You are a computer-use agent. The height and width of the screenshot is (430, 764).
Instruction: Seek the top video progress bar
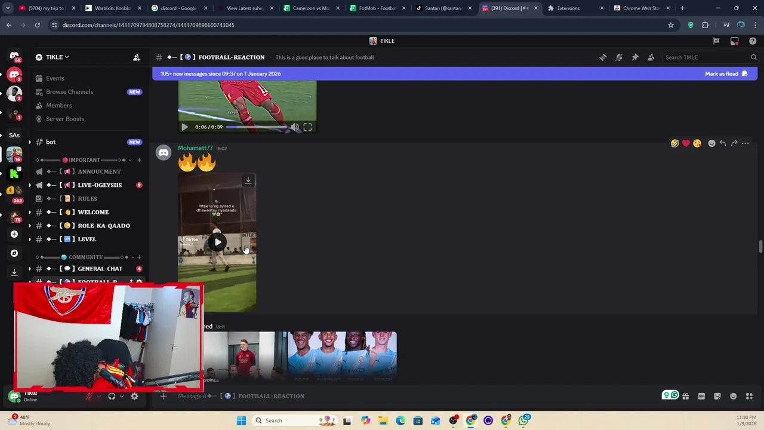click(255, 127)
